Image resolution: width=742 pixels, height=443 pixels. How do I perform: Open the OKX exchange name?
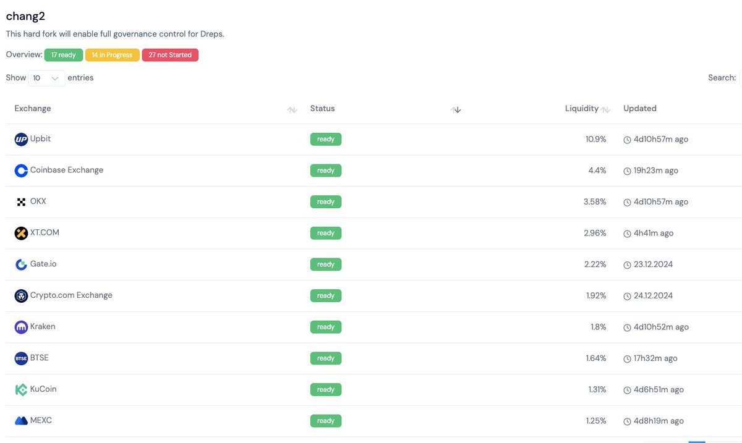pyautogui.click(x=38, y=201)
